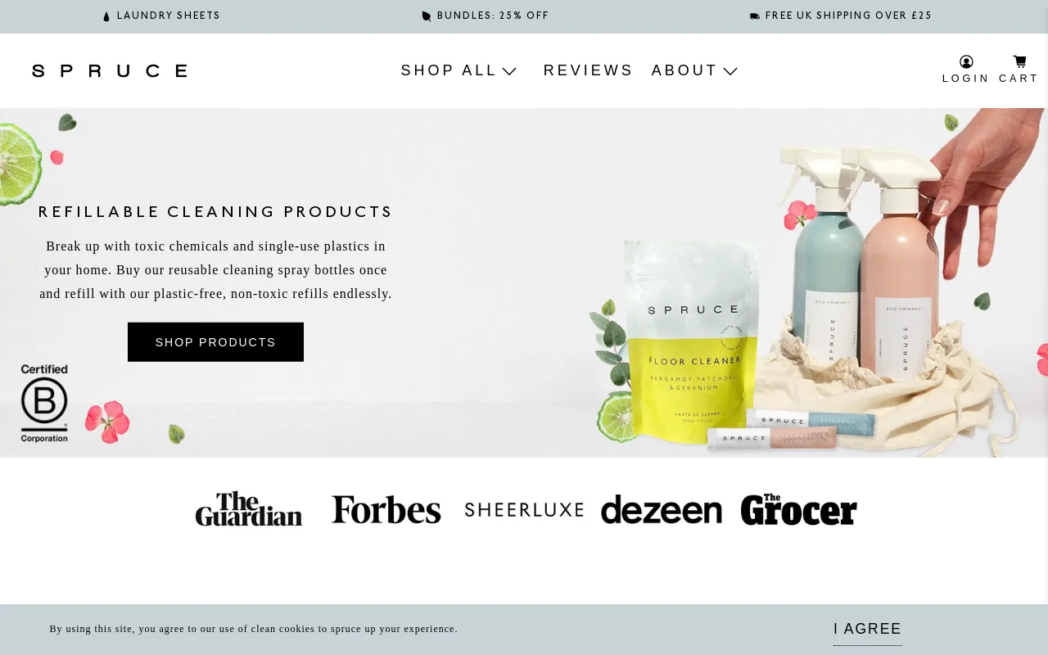Viewport: 1048px width, 655px height.
Task: Click the leaf icon beside Bundles
Action: 427,16
